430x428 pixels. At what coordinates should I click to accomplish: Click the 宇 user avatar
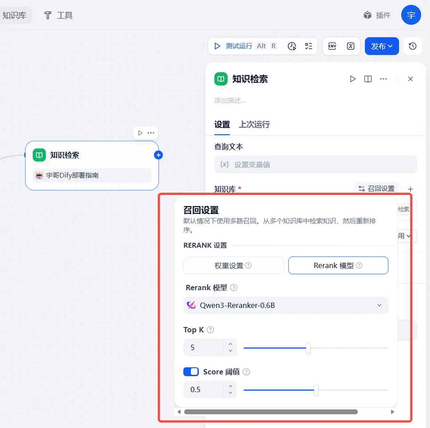[x=411, y=15]
